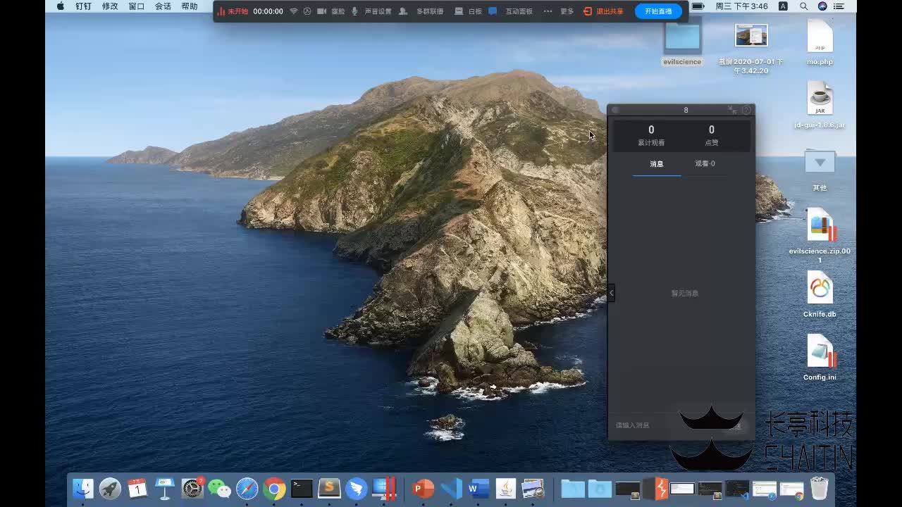Switch to the 观看·0 viewers tab
Image resolution: width=902 pixels, height=507 pixels.
(705, 163)
